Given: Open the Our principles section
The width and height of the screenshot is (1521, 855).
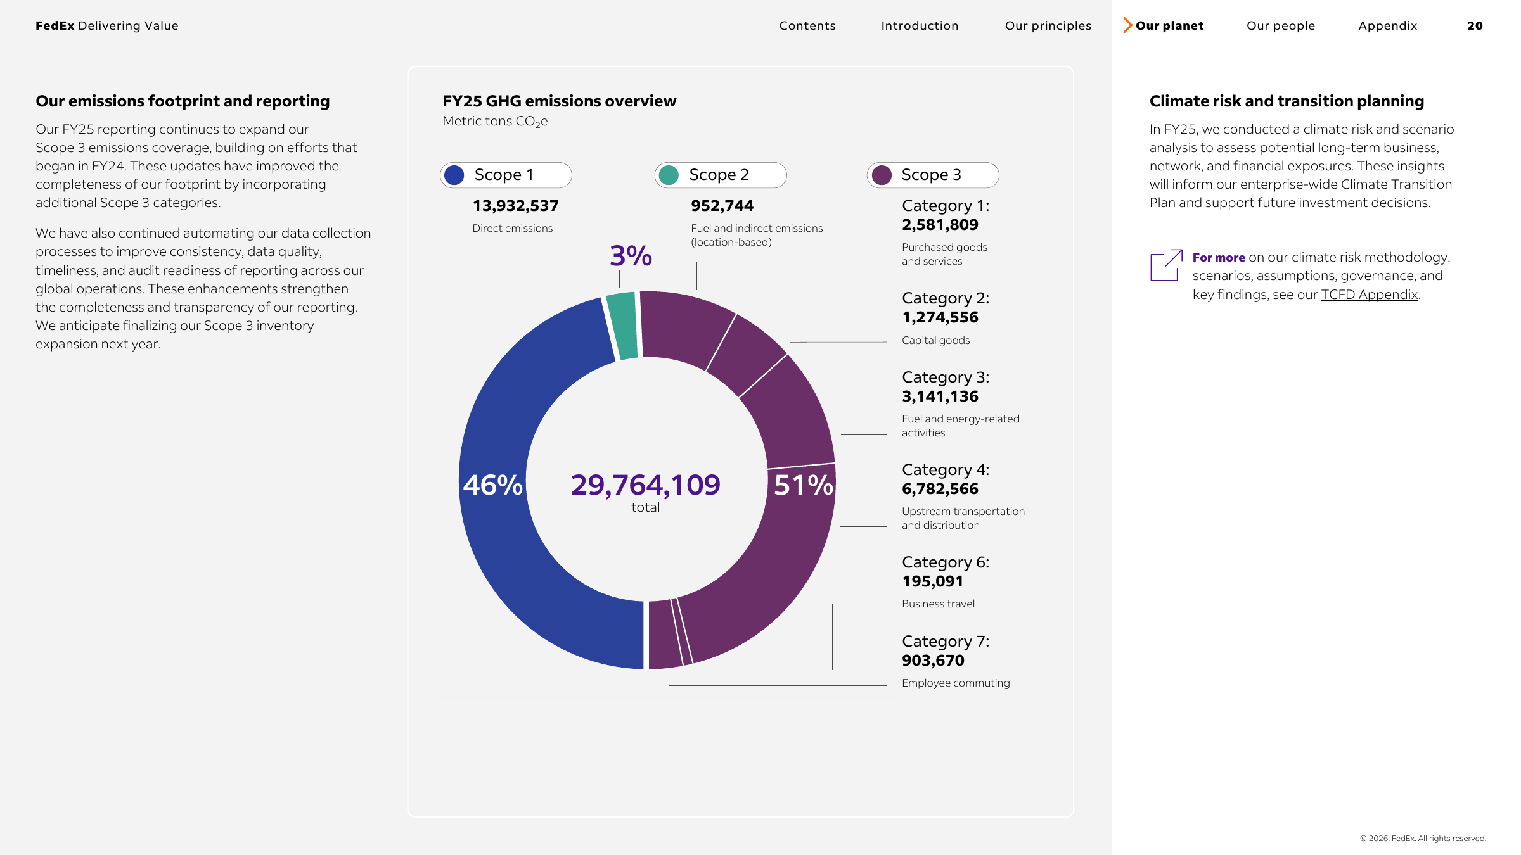Looking at the screenshot, I should [1048, 26].
